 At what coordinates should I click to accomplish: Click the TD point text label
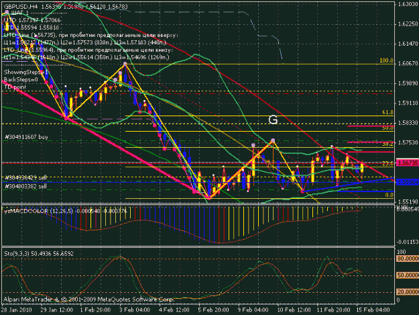click(15, 87)
